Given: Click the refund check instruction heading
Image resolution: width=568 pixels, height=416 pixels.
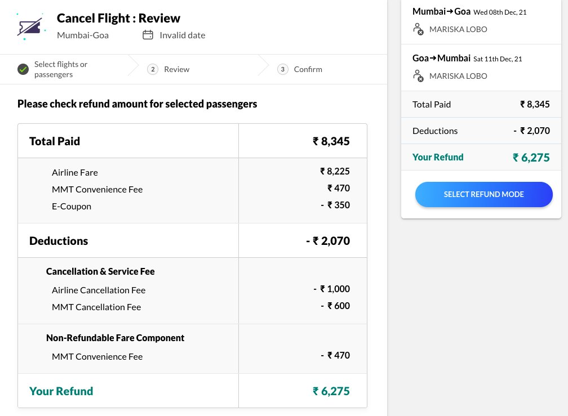Looking at the screenshot, I should tap(137, 104).
